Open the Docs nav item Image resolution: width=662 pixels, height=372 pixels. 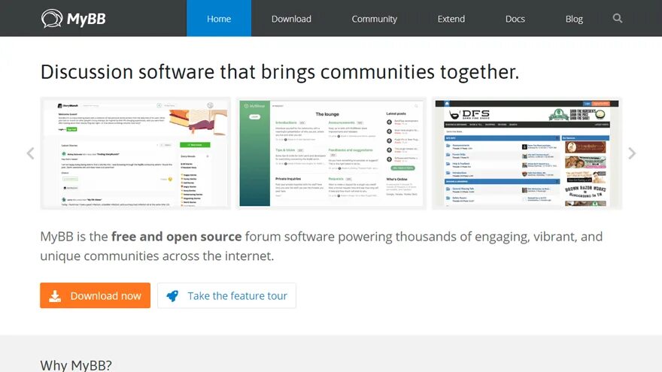coord(515,19)
